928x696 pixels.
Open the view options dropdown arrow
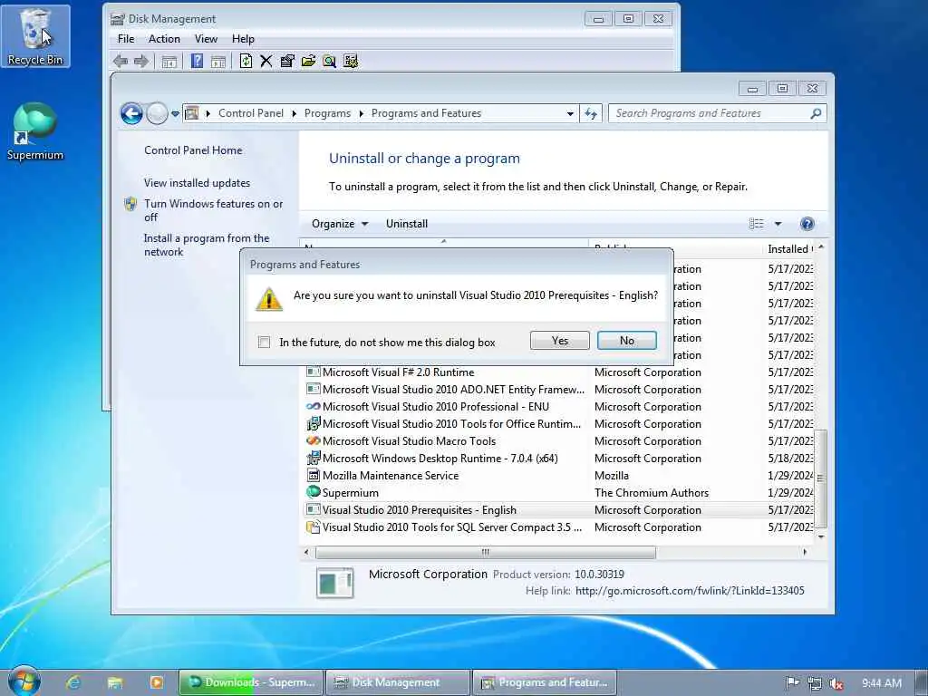coord(778,224)
